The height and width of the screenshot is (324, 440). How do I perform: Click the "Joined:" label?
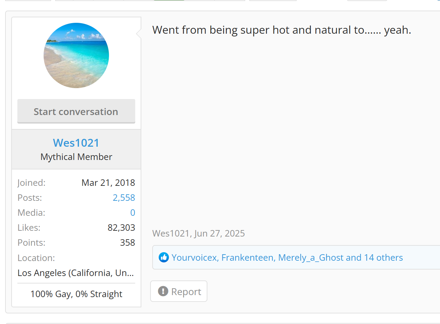pos(31,183)
